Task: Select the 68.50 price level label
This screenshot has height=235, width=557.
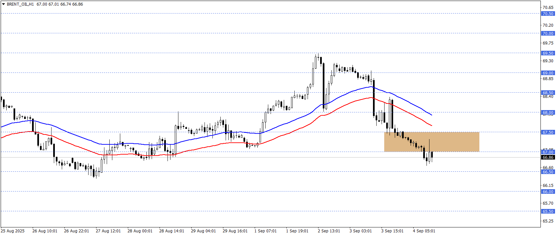Action: pos(548,93)
